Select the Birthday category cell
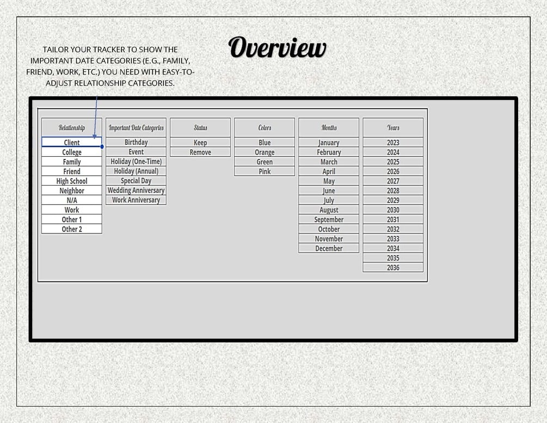This screenshot has width=547, height=423. (x=136, y=142)
